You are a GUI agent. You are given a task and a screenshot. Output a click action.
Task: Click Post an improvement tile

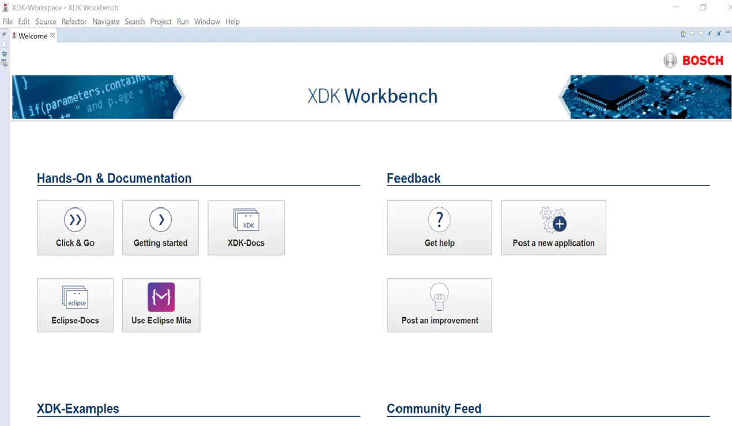pyautogui.click(x=440, y=305)
